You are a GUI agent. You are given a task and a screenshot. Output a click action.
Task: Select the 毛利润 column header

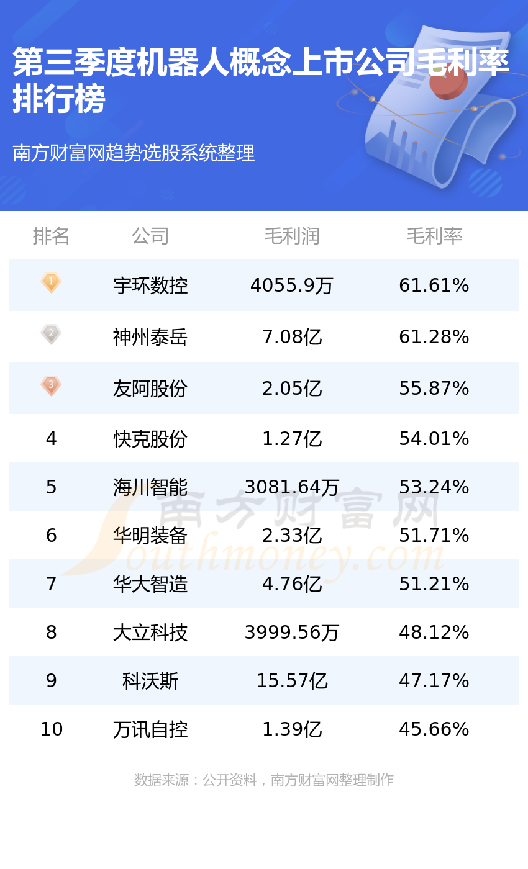(292, 236)
